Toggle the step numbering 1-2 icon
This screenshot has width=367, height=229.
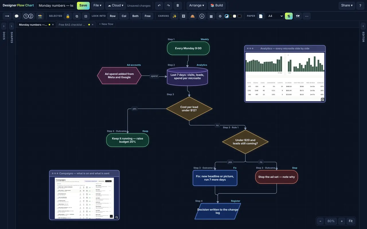(x=28, y=16)
